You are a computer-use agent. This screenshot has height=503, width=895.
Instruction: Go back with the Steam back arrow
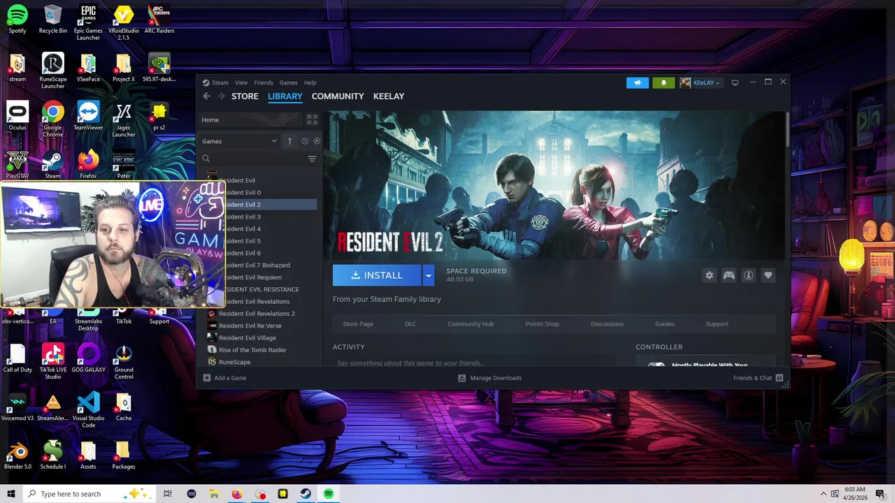click(x=206, y=96)
